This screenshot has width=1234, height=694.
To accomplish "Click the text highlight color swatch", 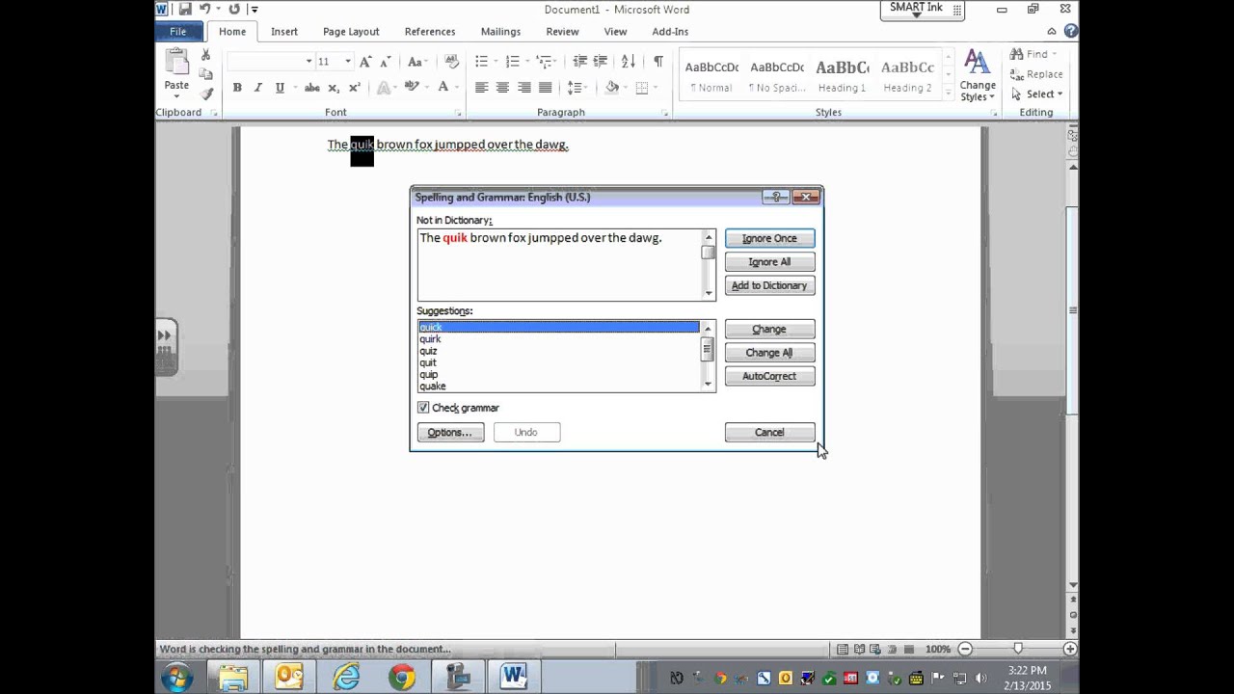I will pos(412,88).
